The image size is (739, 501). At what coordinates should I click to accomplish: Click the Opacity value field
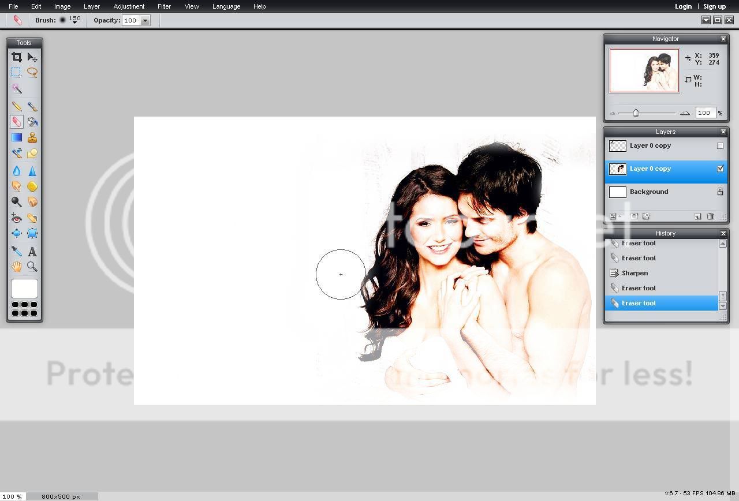tap(130, 20)
